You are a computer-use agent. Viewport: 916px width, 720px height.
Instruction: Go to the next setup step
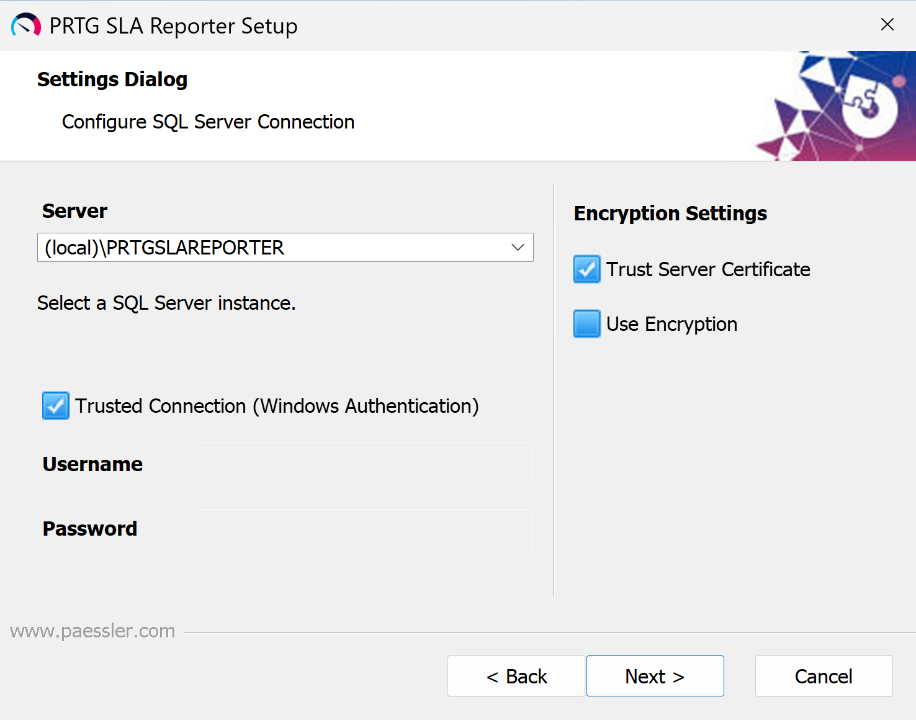pyautogui.click(x=655, y=676)
